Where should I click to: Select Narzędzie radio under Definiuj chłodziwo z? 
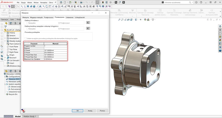pos(27,23)
